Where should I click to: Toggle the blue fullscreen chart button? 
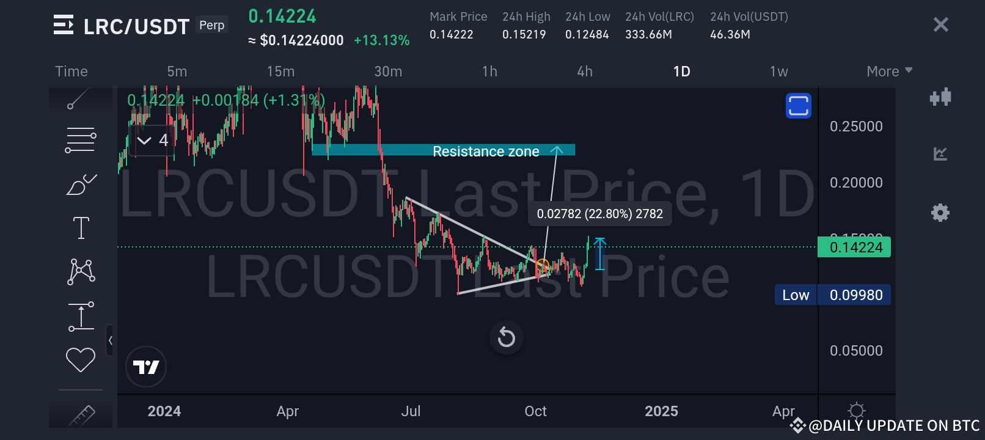pos(798,106)
